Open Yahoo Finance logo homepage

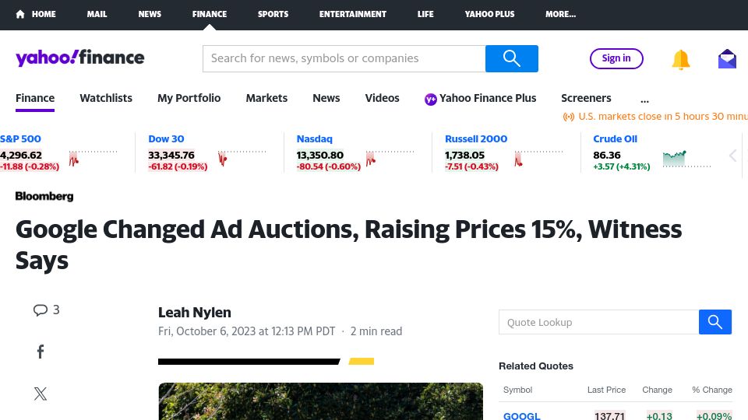click(79, 58)
